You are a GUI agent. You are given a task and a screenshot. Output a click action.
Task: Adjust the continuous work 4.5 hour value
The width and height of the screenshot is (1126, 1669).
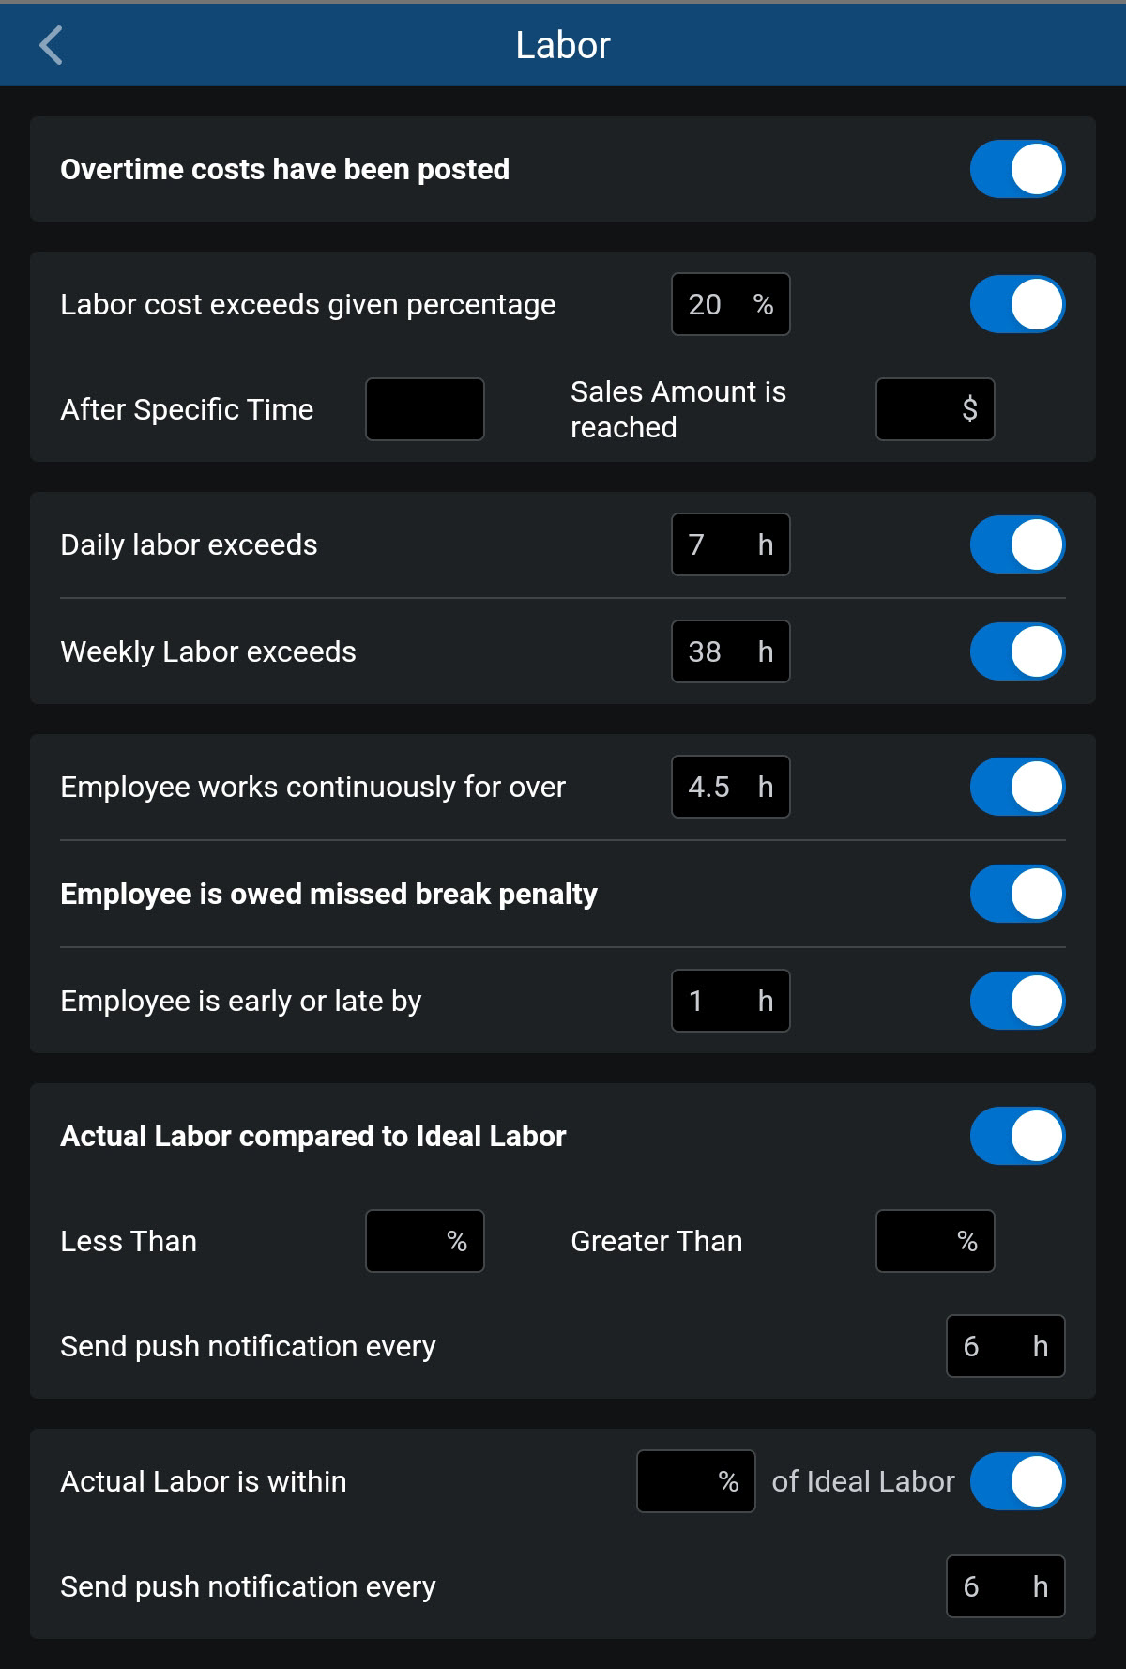pyautogui.click(x=730, y=787)
